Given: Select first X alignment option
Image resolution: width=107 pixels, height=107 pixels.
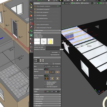Looking at the screenshot, I should click(x=47, y=72).
